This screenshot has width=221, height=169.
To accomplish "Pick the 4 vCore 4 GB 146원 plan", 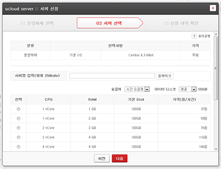I will tap(19, 147).
